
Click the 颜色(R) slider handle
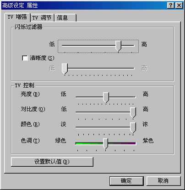coord(133,127)
